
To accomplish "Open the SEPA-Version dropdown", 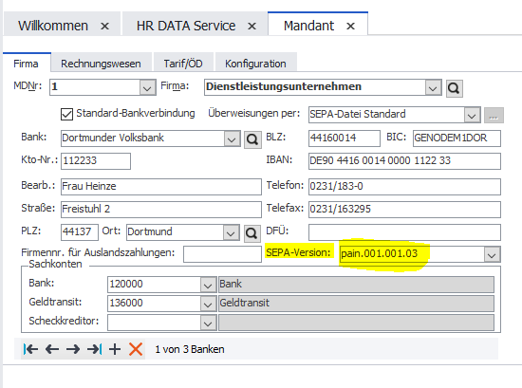I will click(492, 254).
